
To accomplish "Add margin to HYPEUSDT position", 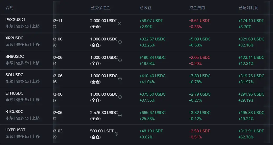I will click(116, 134).
